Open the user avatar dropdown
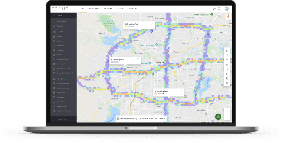Image resolution: width=282 pixels, height=143 pixels. pyautogui.click(x=227, y=9)
